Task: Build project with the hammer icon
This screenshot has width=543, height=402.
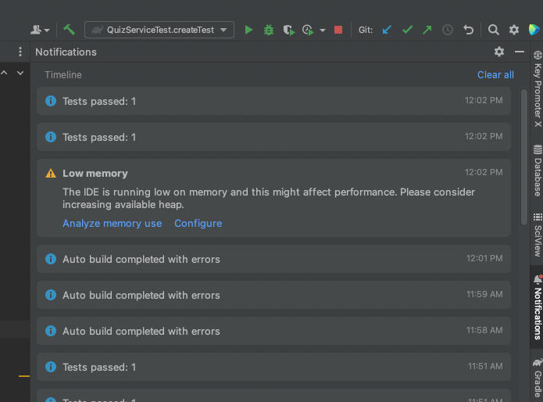Action: pyautogui.click(x=69, y=30)
